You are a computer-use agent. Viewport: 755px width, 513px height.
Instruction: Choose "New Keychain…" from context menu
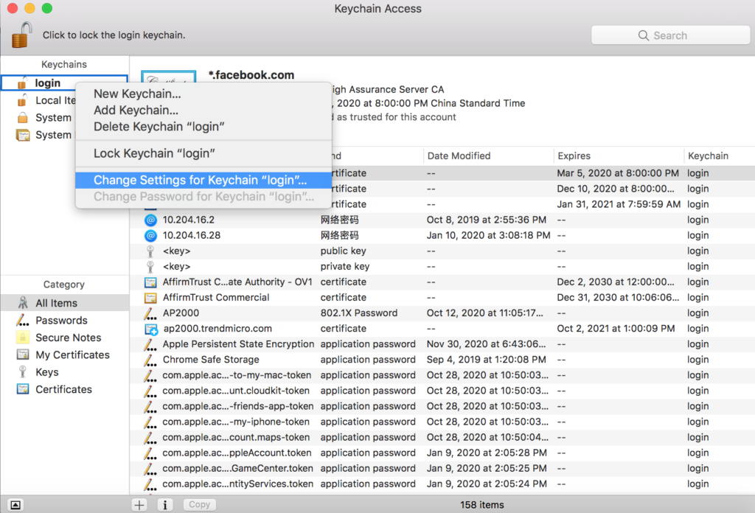pyautogui.click(x=137, y=94)
